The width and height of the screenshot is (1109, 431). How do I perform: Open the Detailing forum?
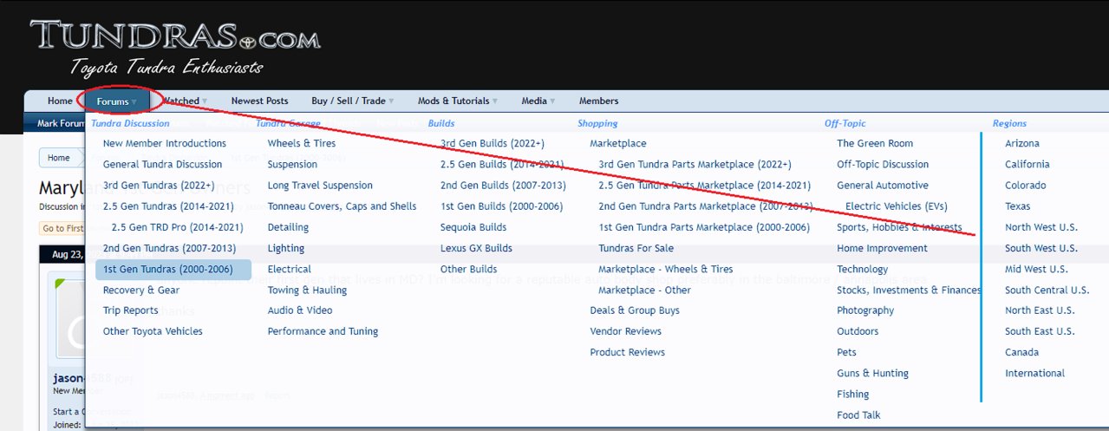288,227
